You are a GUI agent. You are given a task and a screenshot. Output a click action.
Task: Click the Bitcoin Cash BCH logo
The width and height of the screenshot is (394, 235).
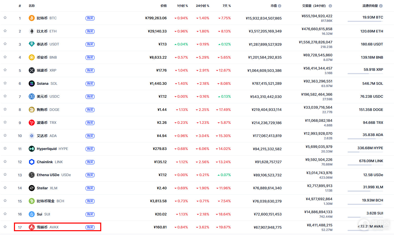pyautogui.click(x=32, y=201)
